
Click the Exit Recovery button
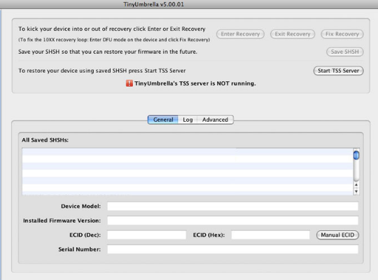pyautogui.click(x=293, y=34)
